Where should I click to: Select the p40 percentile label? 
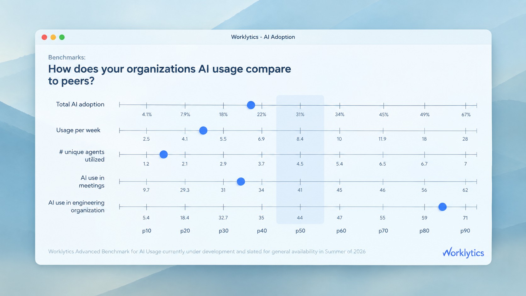[x=262, y=231]
